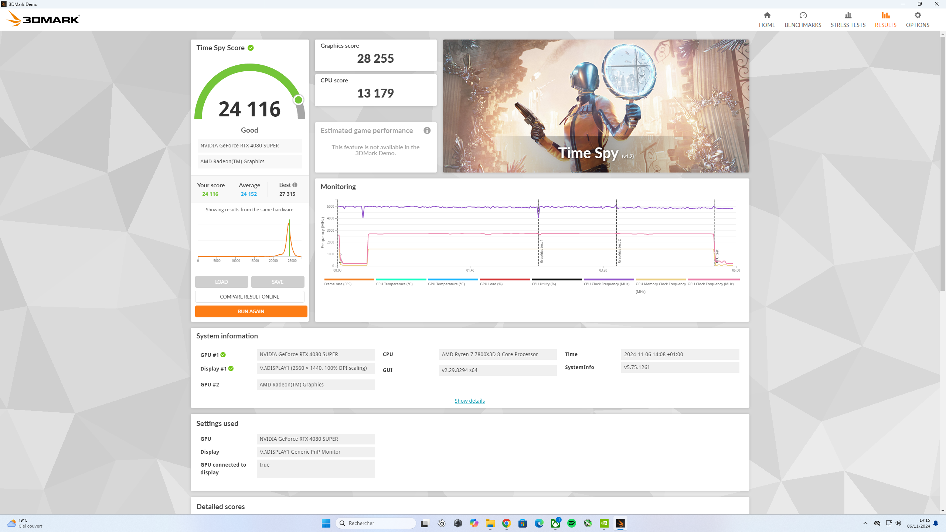Open the Options gear icon
Screen dimensions: 946x532
(917, 16)
